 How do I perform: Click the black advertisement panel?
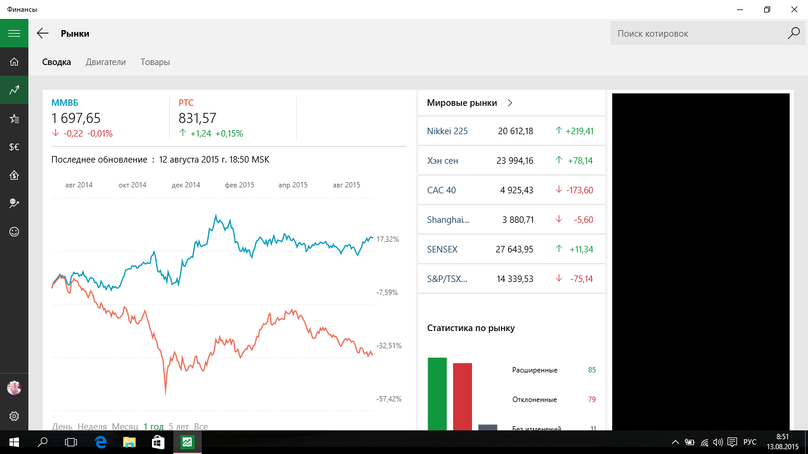tap(701, 262)
